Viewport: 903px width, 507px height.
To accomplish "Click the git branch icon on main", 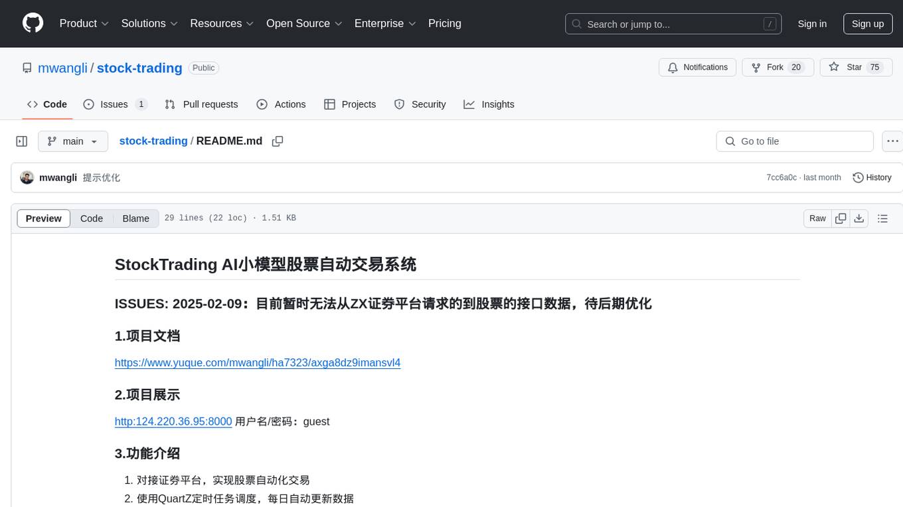I will pos(52,141).
